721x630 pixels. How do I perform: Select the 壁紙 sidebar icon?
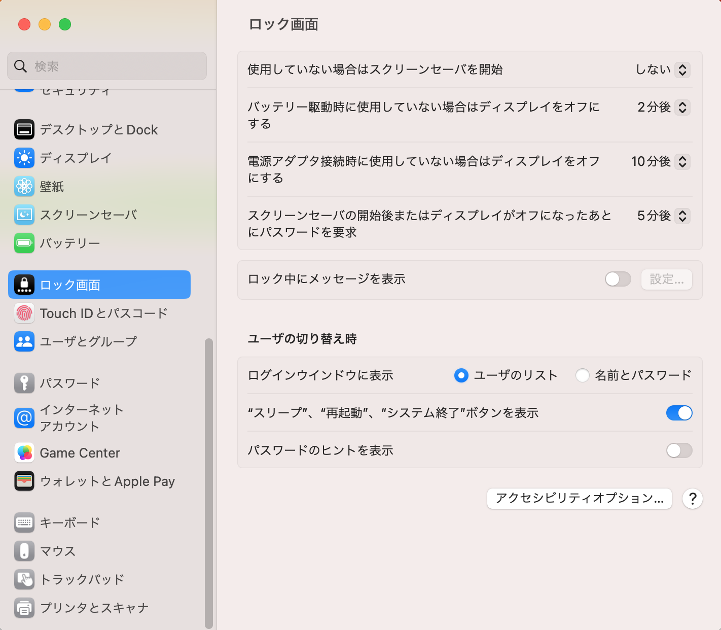[24, 186]
